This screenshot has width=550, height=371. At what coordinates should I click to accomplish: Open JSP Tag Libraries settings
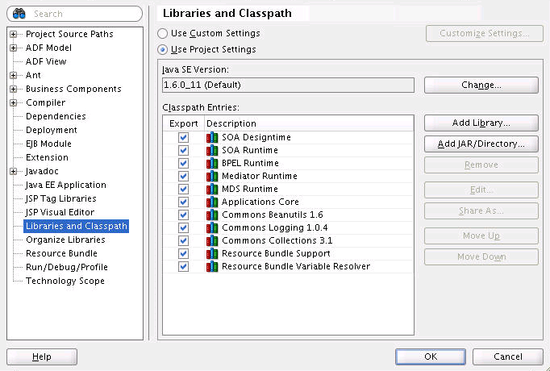click(x=60, y=198)
